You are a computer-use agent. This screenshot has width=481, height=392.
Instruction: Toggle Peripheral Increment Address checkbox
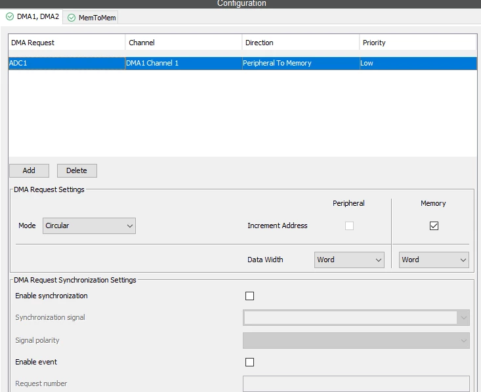pyautogui.click(x=349, y=226)
